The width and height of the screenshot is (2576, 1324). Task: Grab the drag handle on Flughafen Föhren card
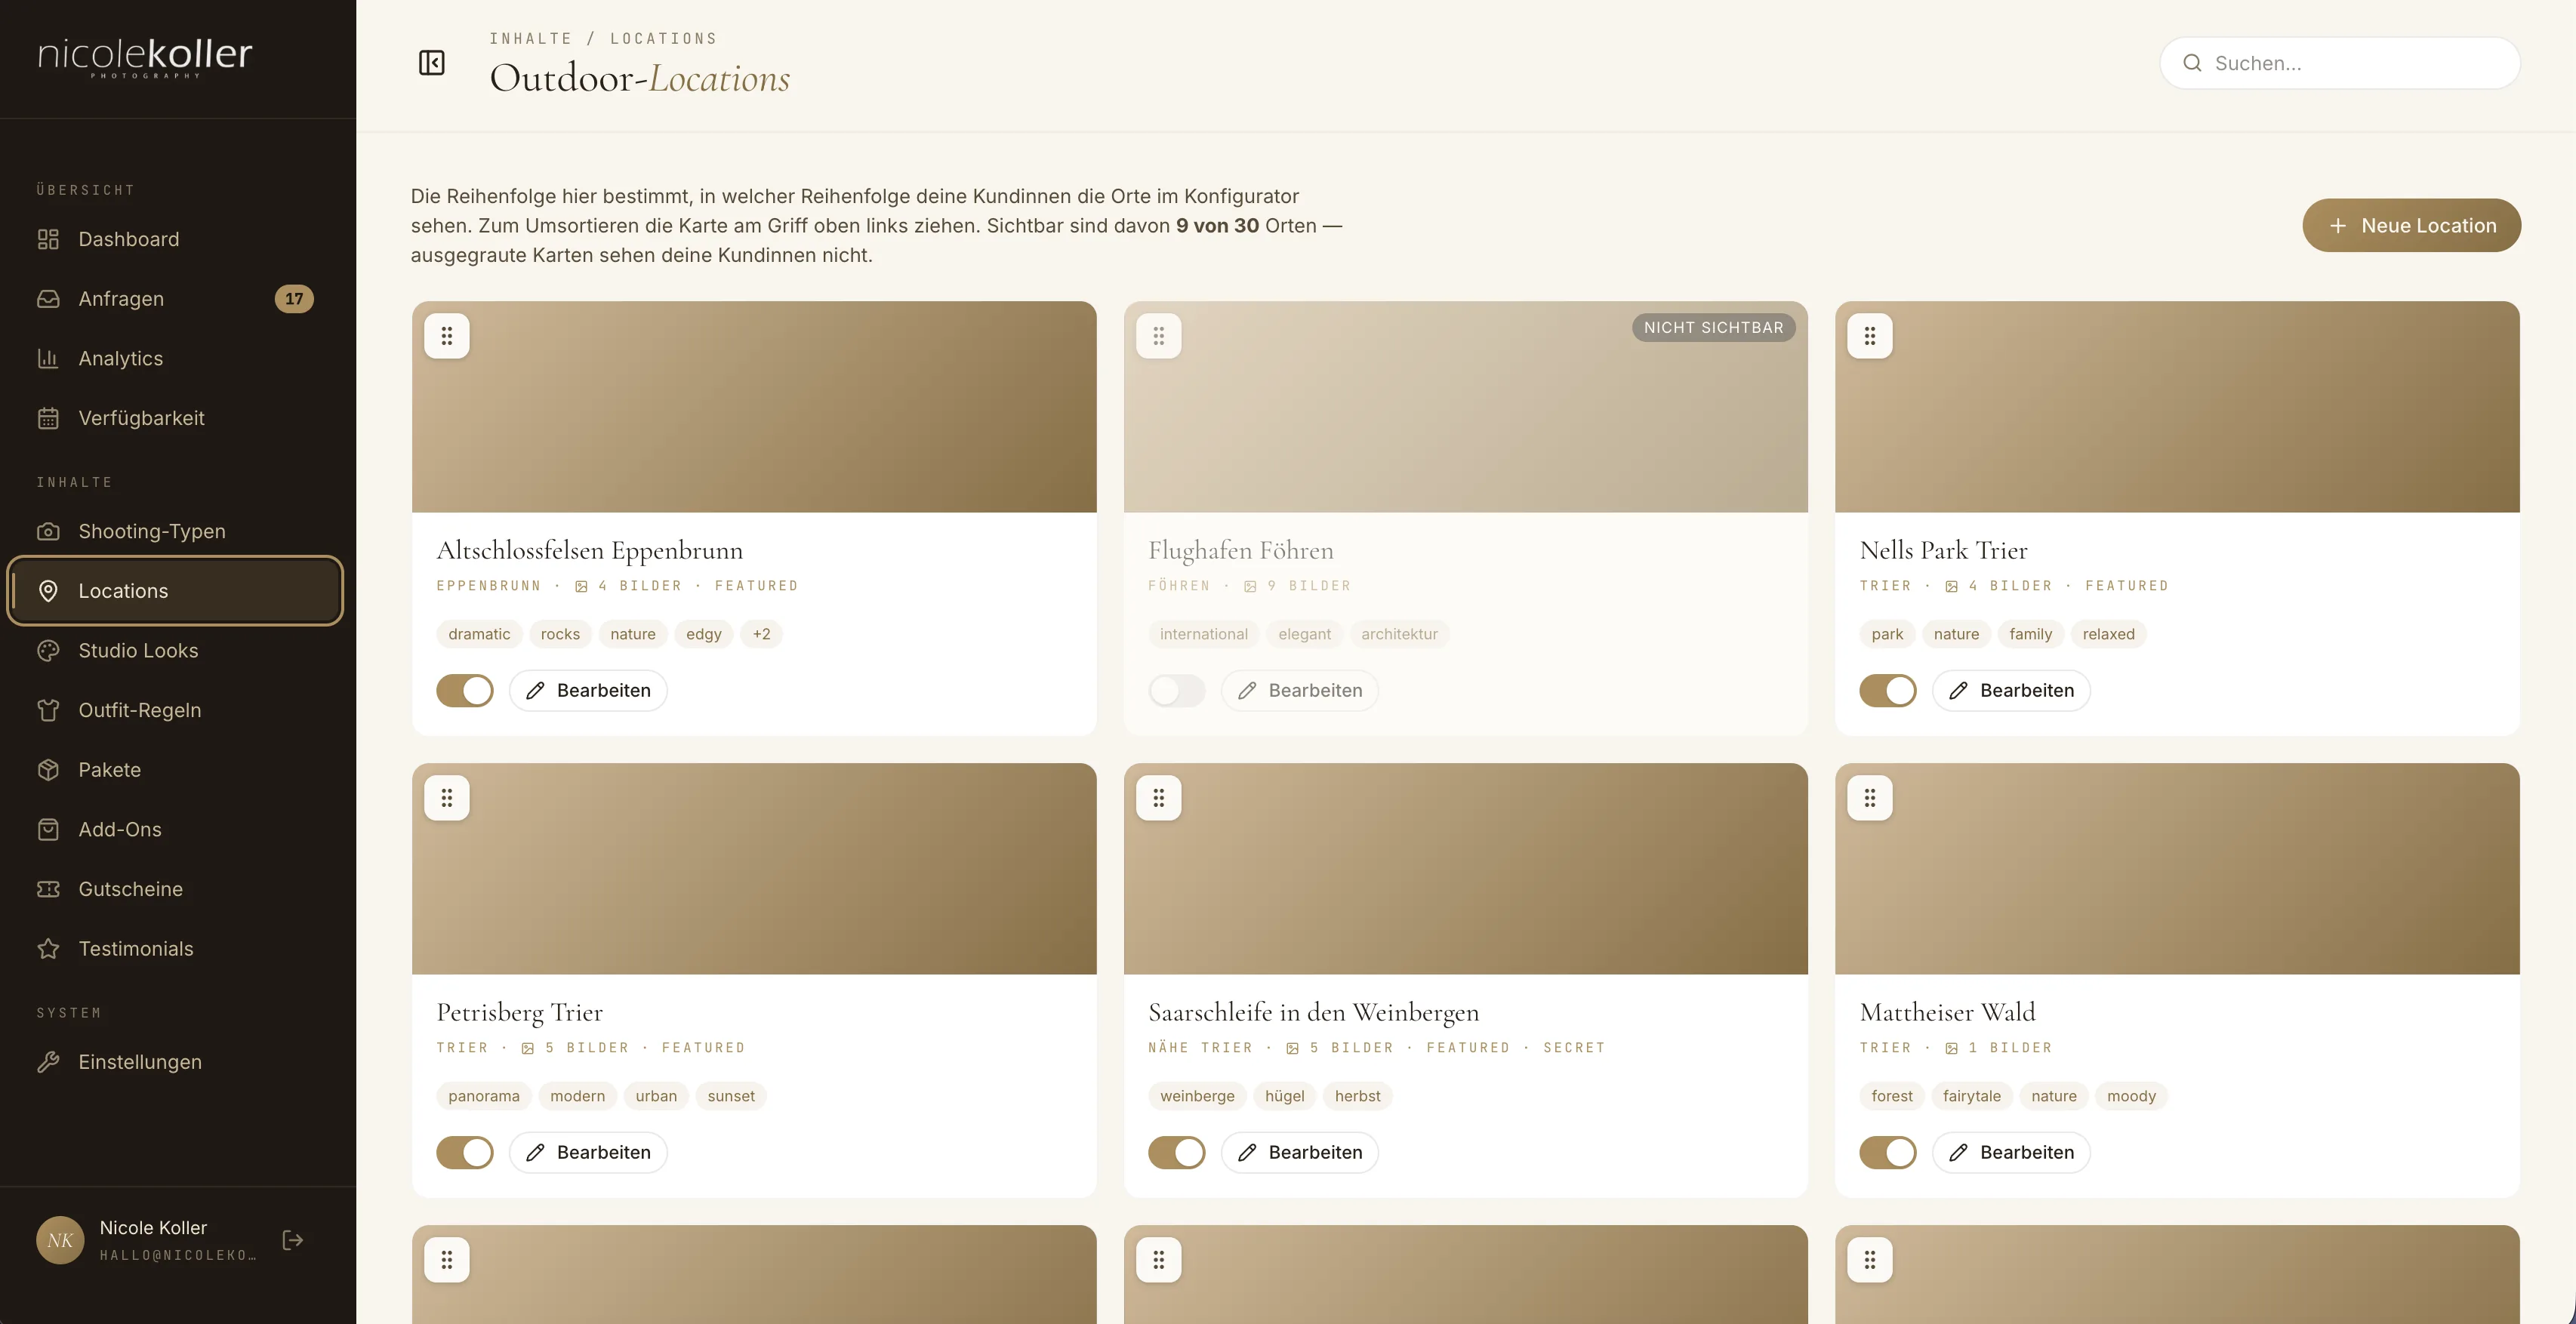pos(1159,336)
